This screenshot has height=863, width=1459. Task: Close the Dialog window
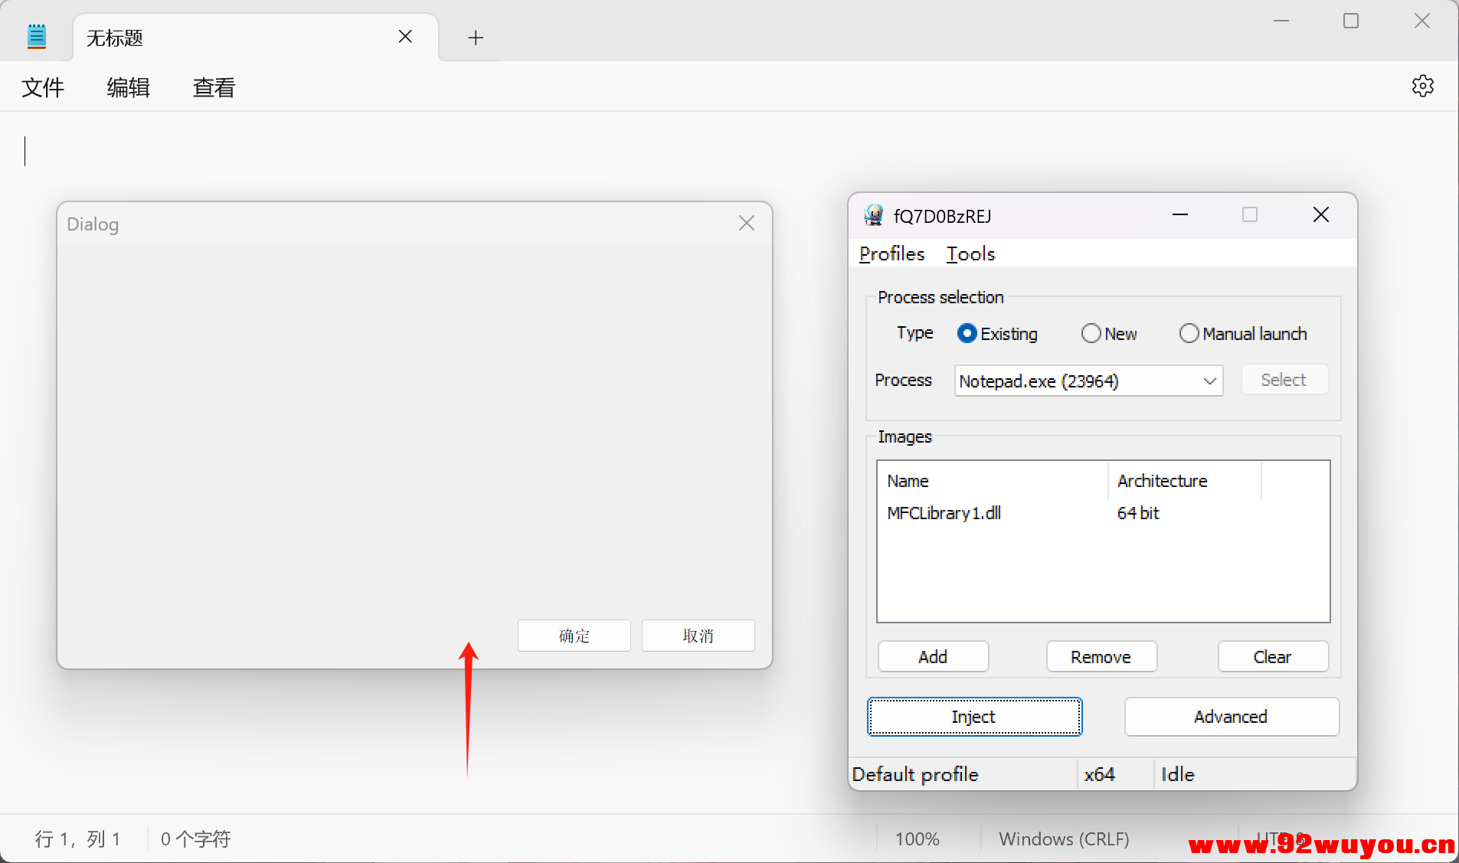[x=746, y=224]
